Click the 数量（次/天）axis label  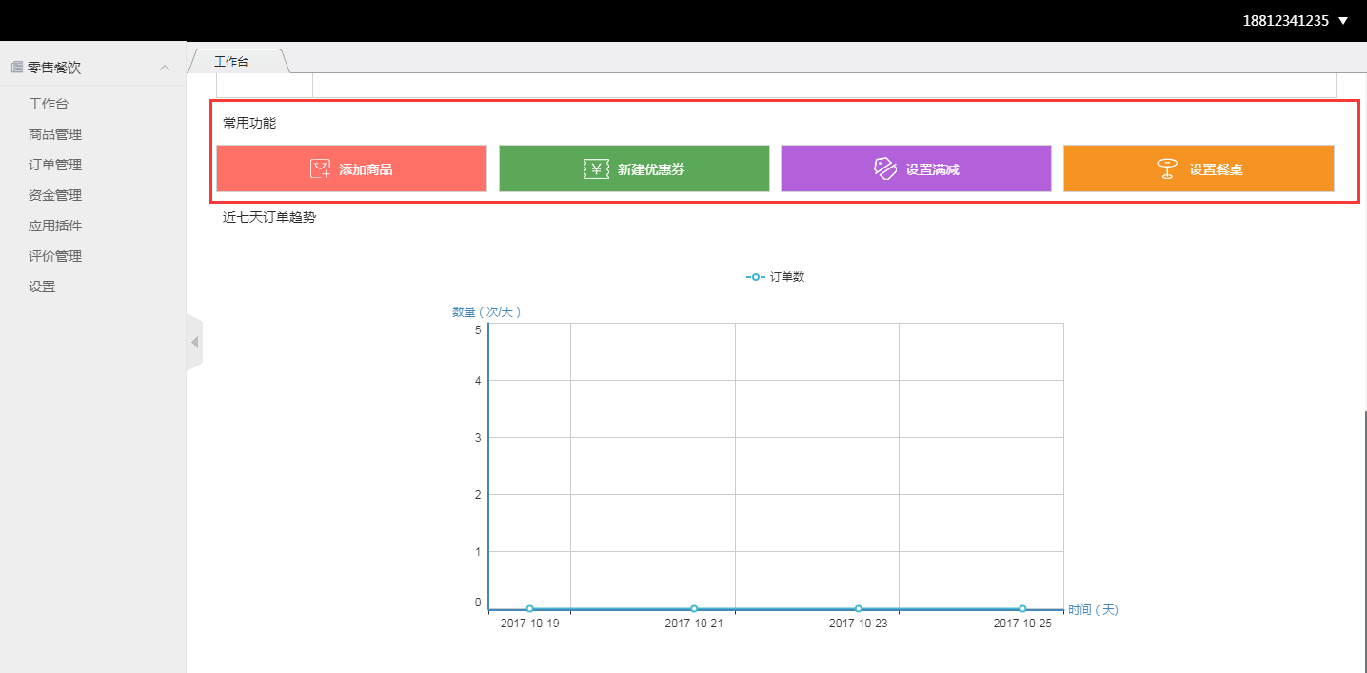486,311
